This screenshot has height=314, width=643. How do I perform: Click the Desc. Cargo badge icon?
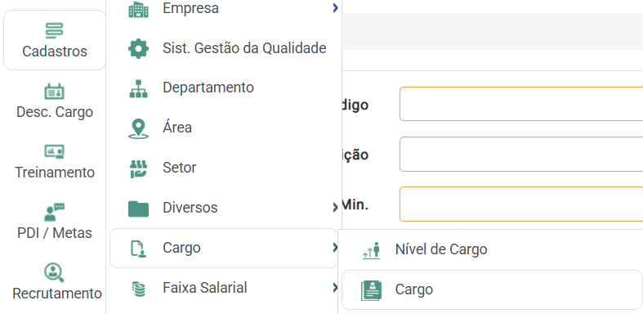pos(55,92)
